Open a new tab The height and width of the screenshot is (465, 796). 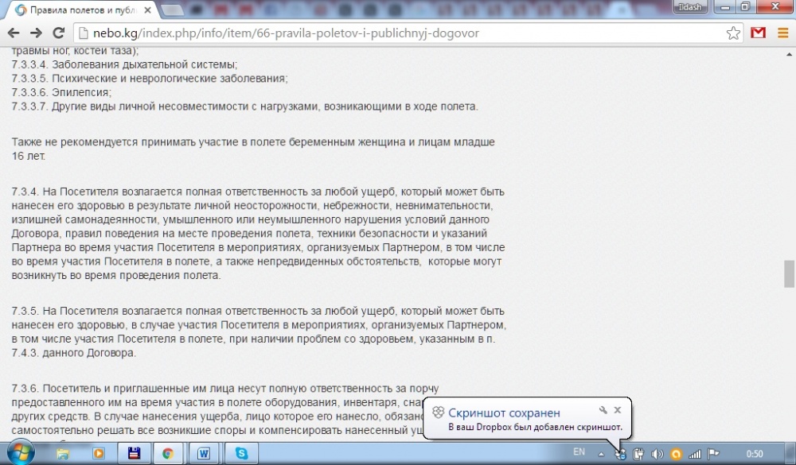(173, 10)
